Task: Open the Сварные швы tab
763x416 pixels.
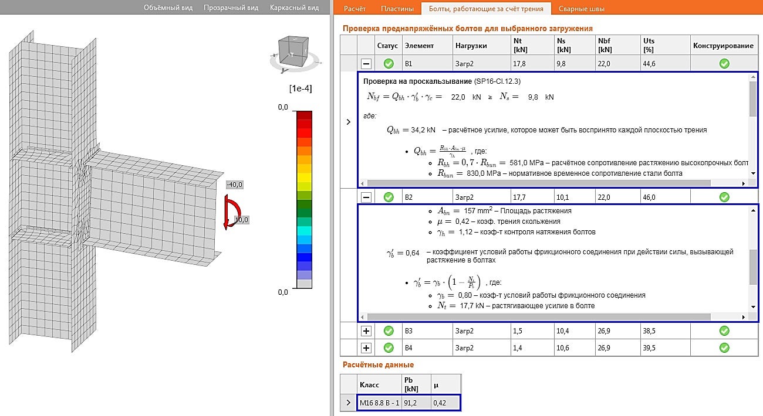Action: 581,8
